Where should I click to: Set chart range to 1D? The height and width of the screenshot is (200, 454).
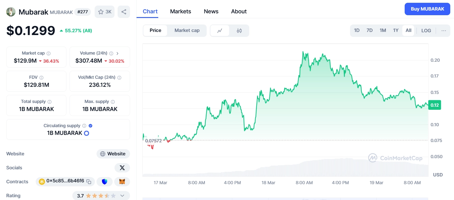pyautogui.click(x=357, y=30)
